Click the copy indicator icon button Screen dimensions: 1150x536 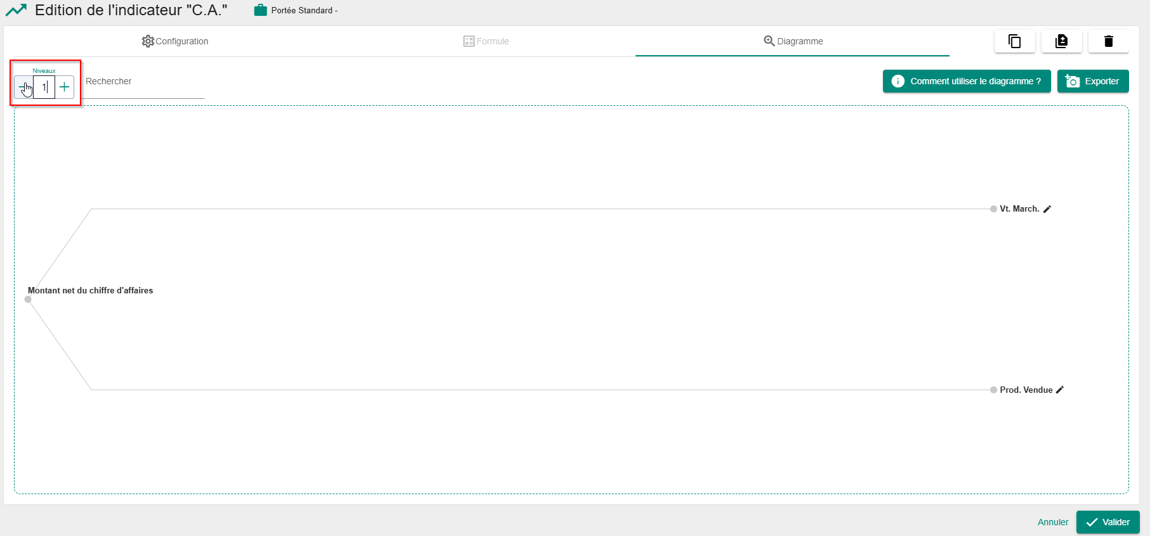(x=1014, y=41)
